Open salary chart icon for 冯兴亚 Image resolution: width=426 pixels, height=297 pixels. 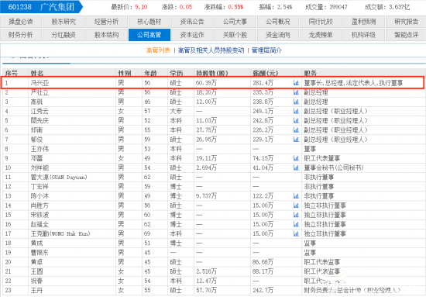point(296,83)
